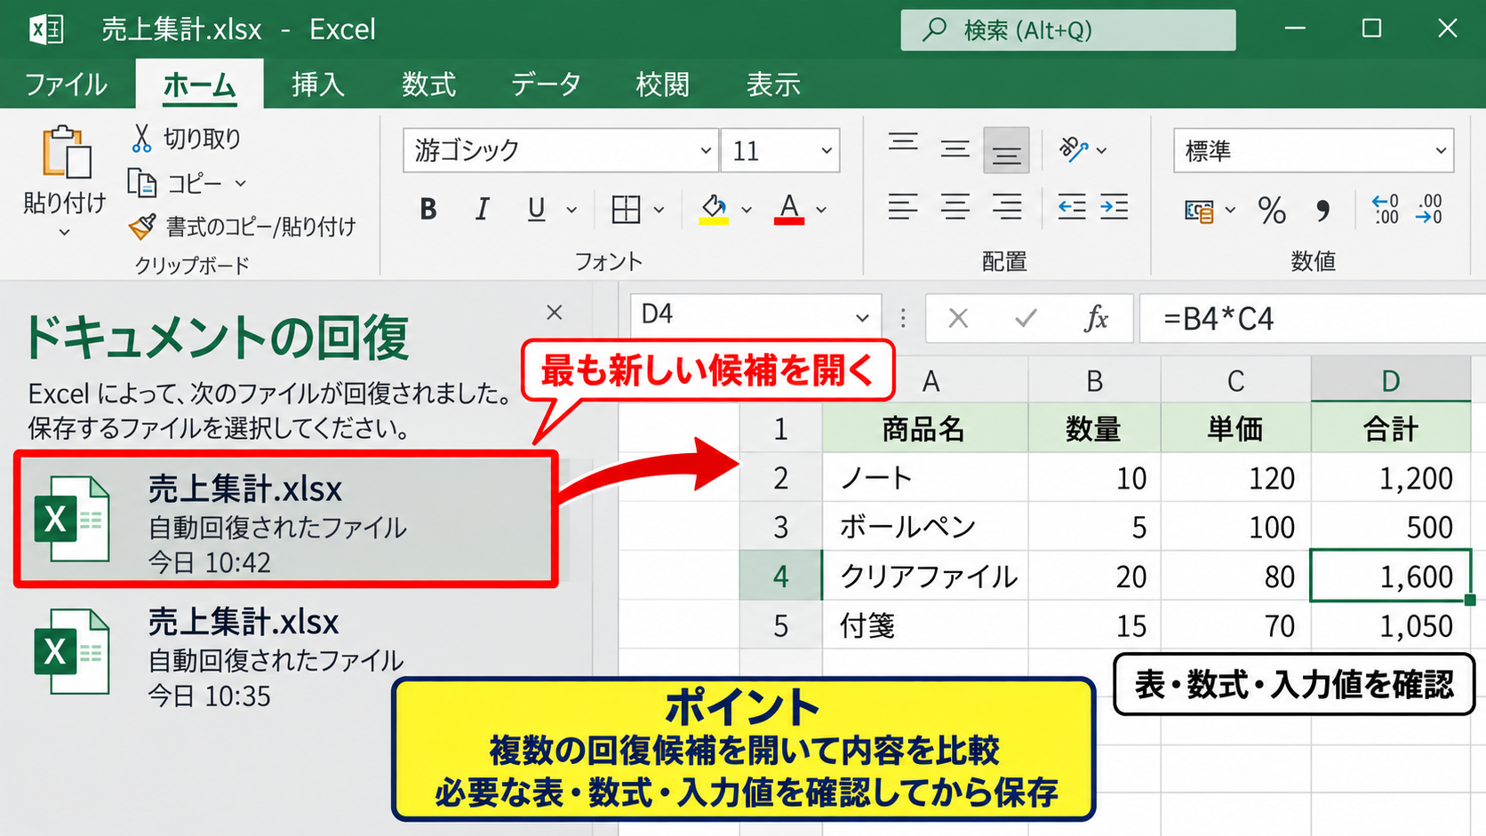Click the Format Painter (書式のコピー/貼り付け) brush
The height and width of the screenshot is (836, 1486).
pyautogui.click(x=142, y=227)
